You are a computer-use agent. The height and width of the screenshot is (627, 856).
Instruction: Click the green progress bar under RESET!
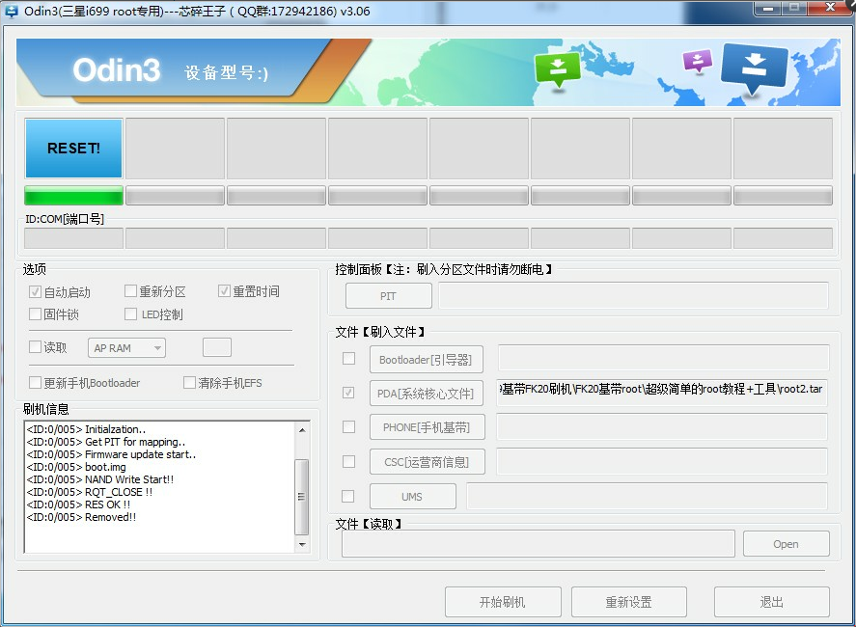(73, 196)
